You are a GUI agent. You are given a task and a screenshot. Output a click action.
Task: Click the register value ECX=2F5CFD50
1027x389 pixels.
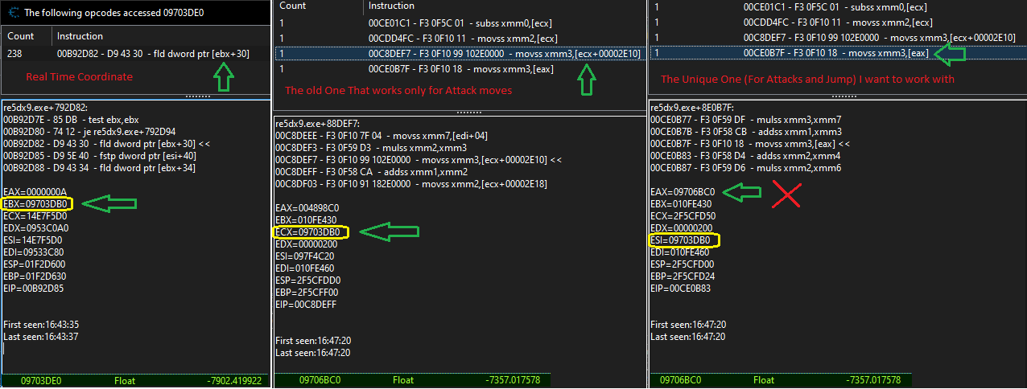pyautogui.click(x=683, y=215)
